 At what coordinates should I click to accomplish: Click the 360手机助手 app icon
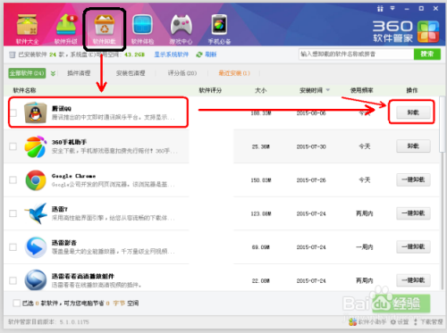click(36, 146)
